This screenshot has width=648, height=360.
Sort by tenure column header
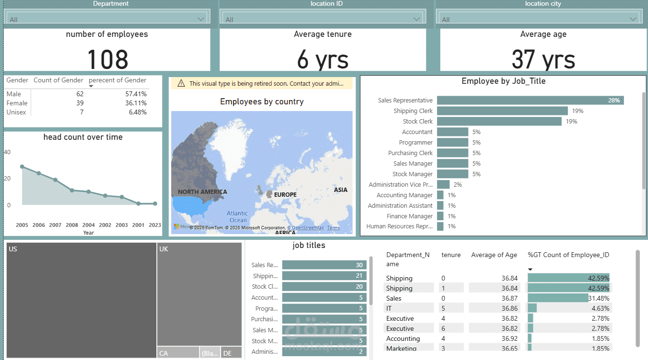coord(451,255)
